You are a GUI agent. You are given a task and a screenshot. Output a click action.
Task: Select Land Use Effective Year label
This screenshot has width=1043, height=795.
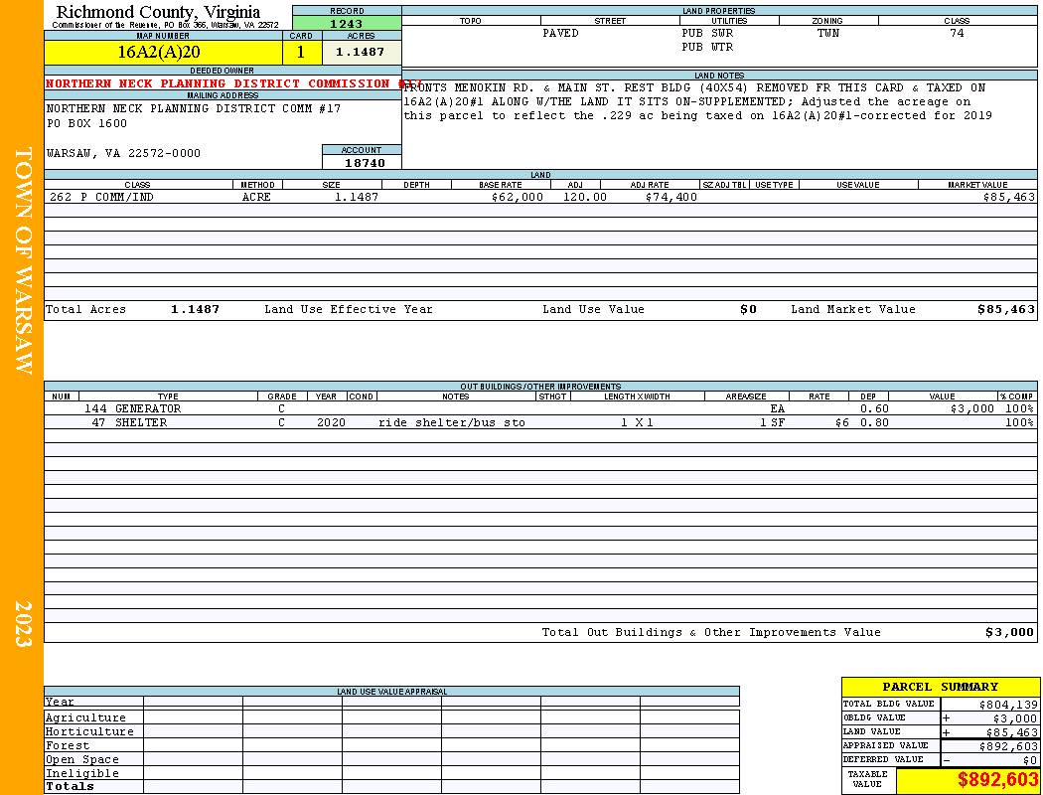point(349,309)
